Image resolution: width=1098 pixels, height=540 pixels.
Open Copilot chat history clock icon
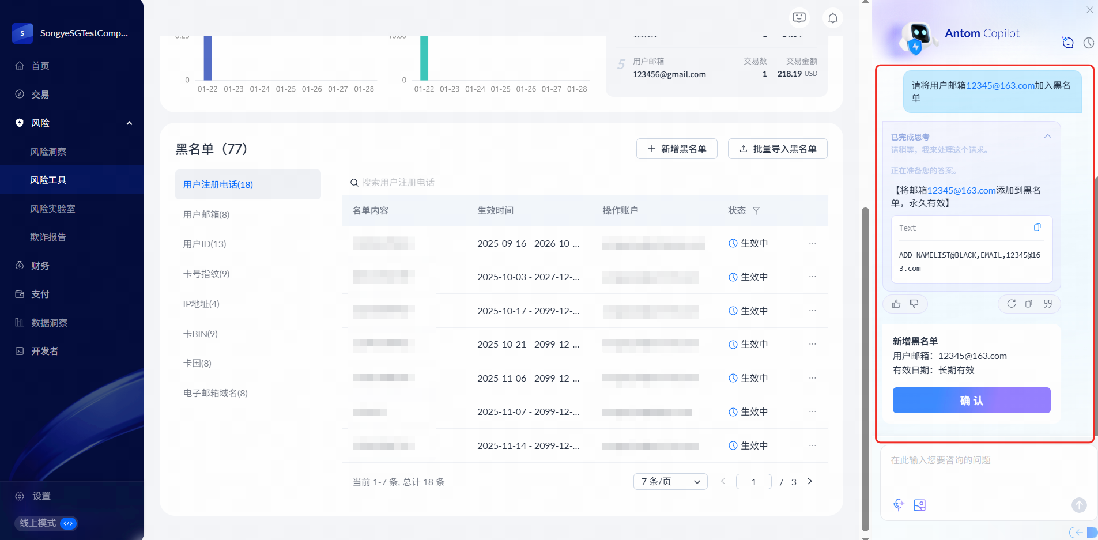(x=1088, y=43)
